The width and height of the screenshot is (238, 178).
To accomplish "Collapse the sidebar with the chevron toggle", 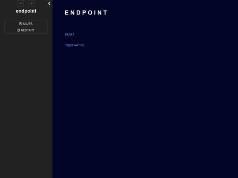I will tap(49, 4).
